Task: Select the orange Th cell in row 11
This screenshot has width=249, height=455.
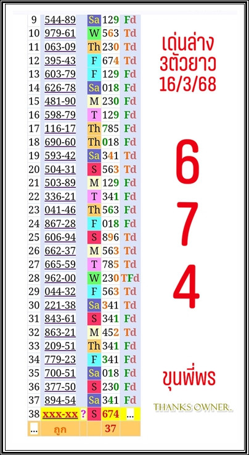Action: [94, 47]
